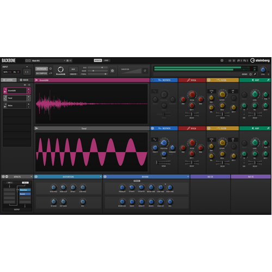Click the DrumGAN circle icon
272x272 pixels.
(x=60, y=70)
